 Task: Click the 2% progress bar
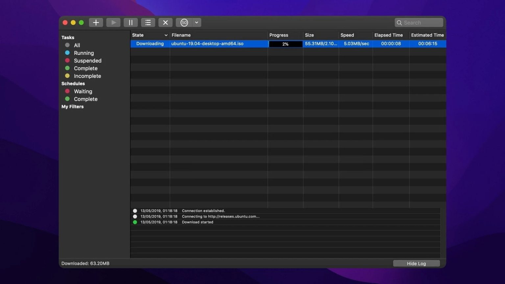[x=285, y=43]
